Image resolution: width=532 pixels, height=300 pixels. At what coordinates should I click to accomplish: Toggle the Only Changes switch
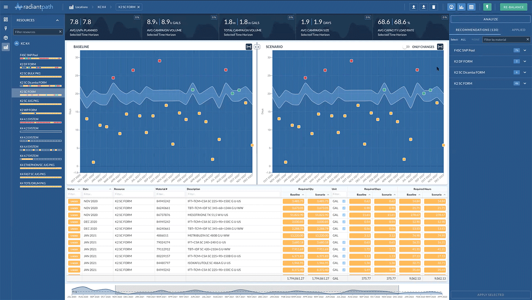406,47
